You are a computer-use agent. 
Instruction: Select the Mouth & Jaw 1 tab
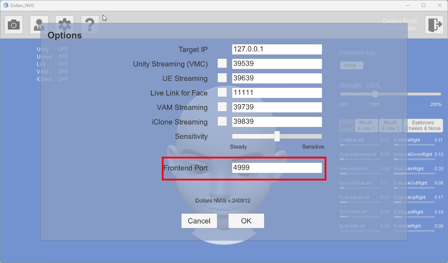point(366,126)
